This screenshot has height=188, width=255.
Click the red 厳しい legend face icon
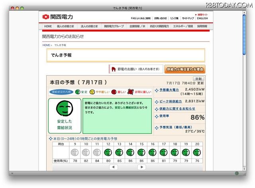tap(114, 92)
